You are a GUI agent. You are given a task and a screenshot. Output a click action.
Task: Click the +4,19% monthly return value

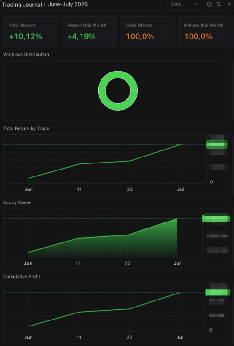coord(82,36)
